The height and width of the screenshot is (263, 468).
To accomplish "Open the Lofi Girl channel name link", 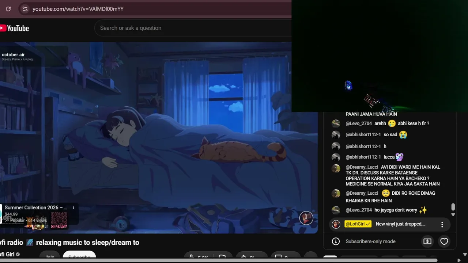I will (x=7, y=254).
